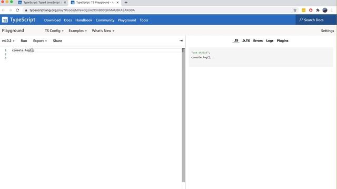Open Chrome three-dot menu
This screenshot has width=337, height=189.
coord(332,10)
